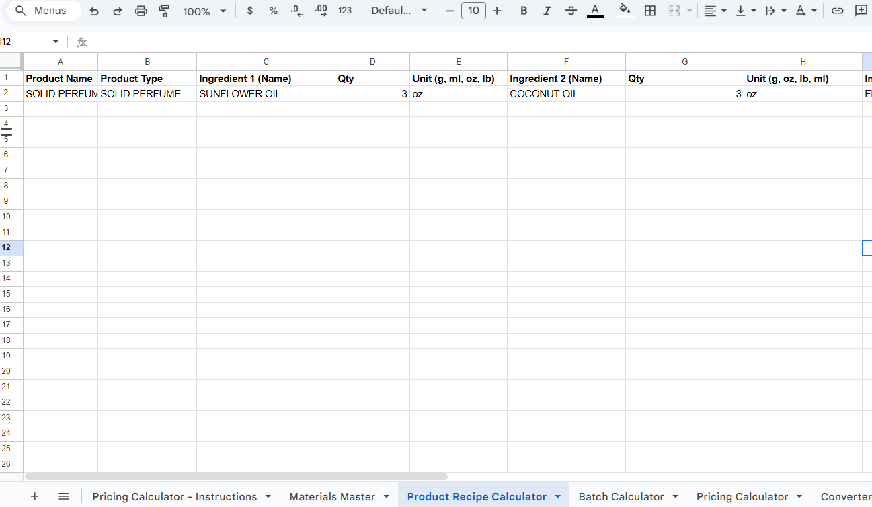Open the fill color paint bucket picker
This screenshot has height=507, width=872.
(x=625, y=11)
